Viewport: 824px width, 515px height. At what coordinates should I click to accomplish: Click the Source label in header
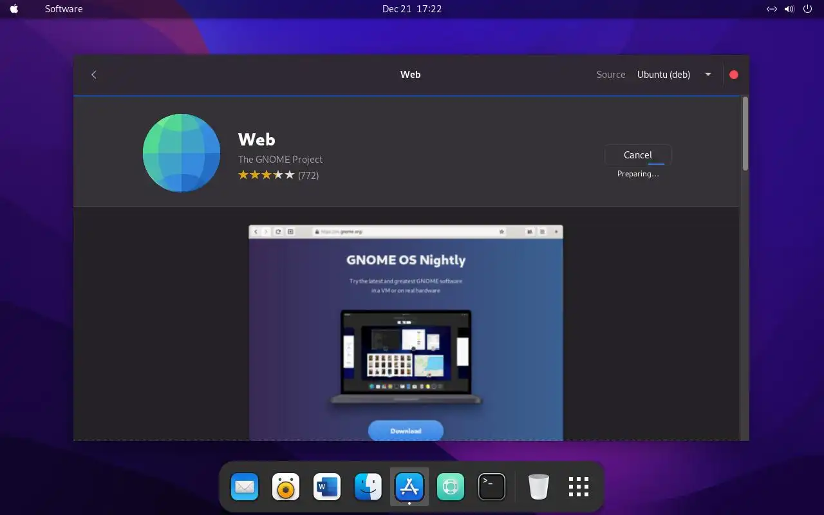coord(611,75)
